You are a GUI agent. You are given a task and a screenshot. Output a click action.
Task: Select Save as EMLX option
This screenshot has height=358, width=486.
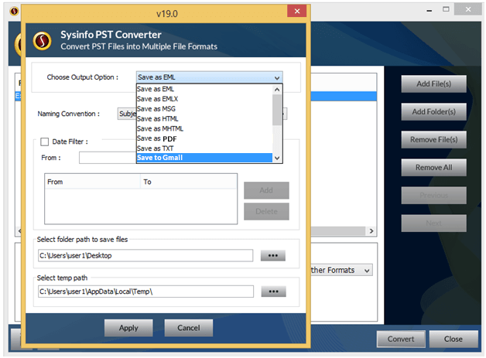(x=204, y=99)
